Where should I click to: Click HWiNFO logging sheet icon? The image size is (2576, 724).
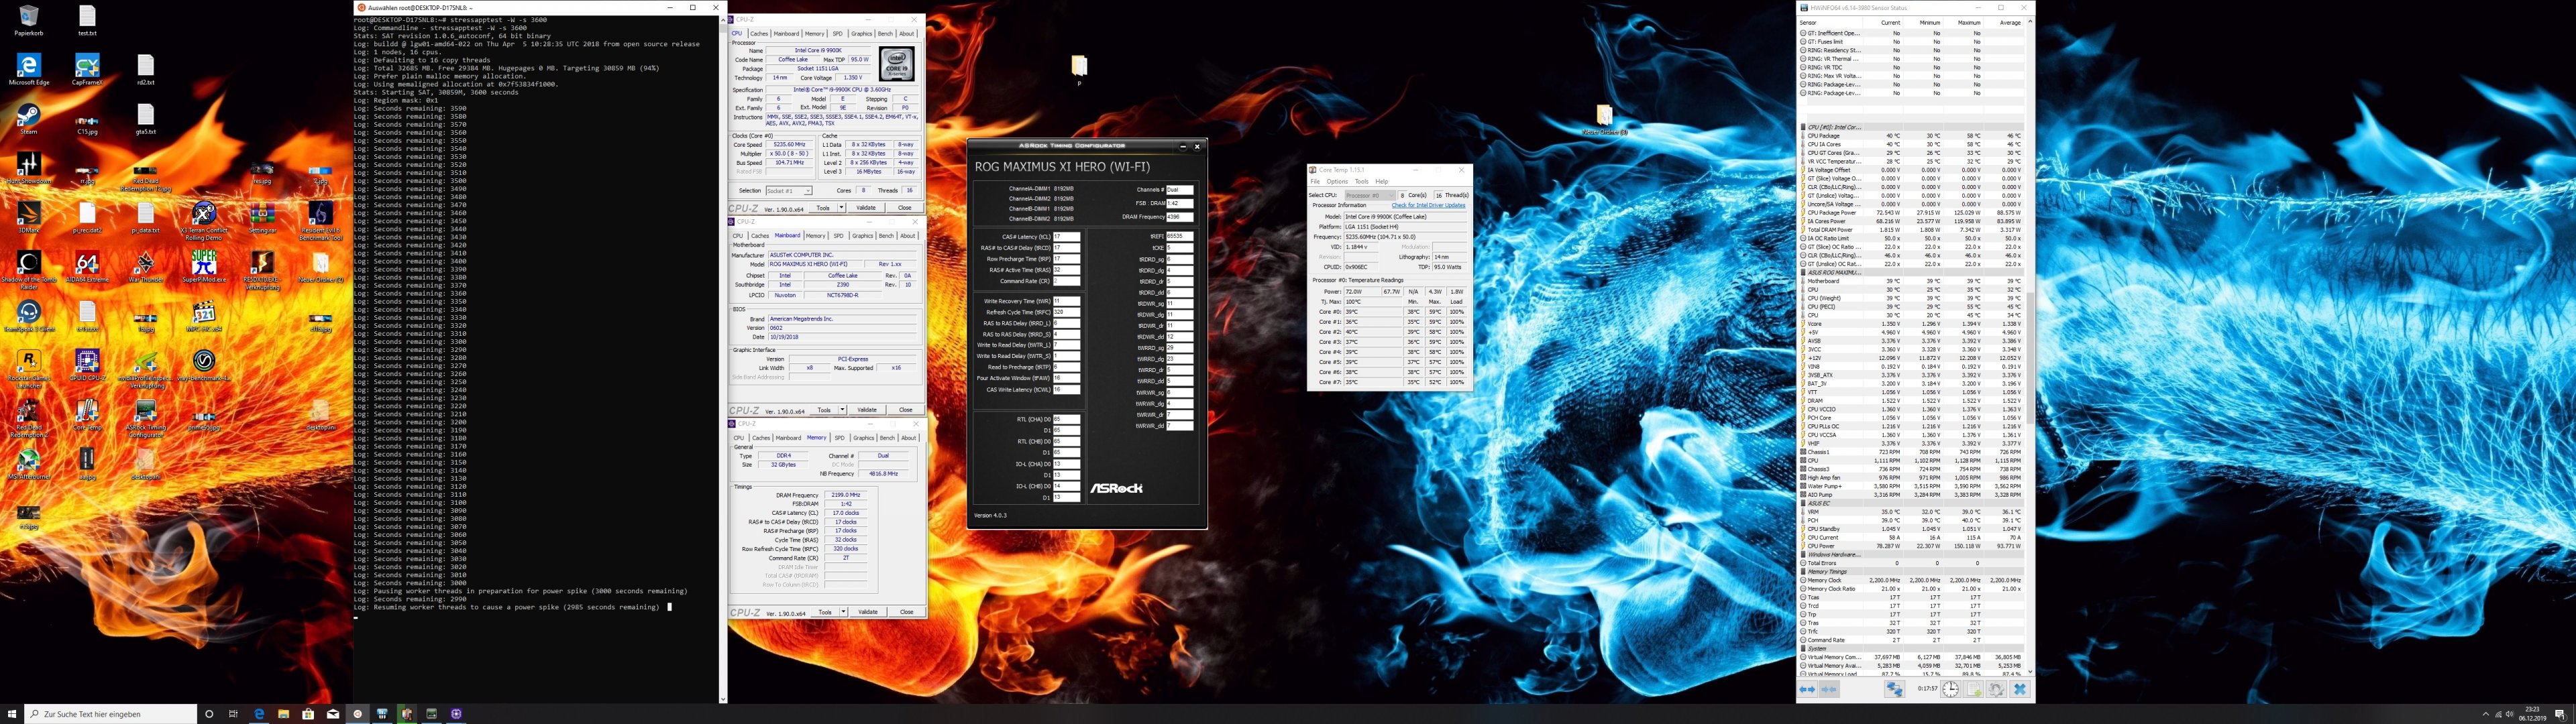[x=1974, y=689]
